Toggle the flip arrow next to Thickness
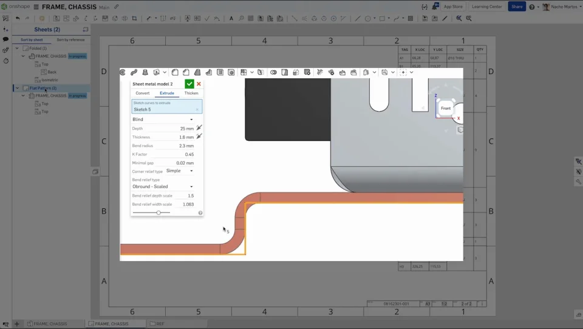 (199, 137)
